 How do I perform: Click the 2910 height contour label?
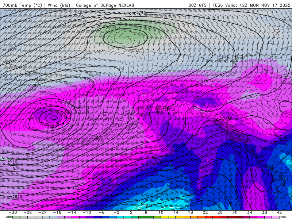click(227, 145)
